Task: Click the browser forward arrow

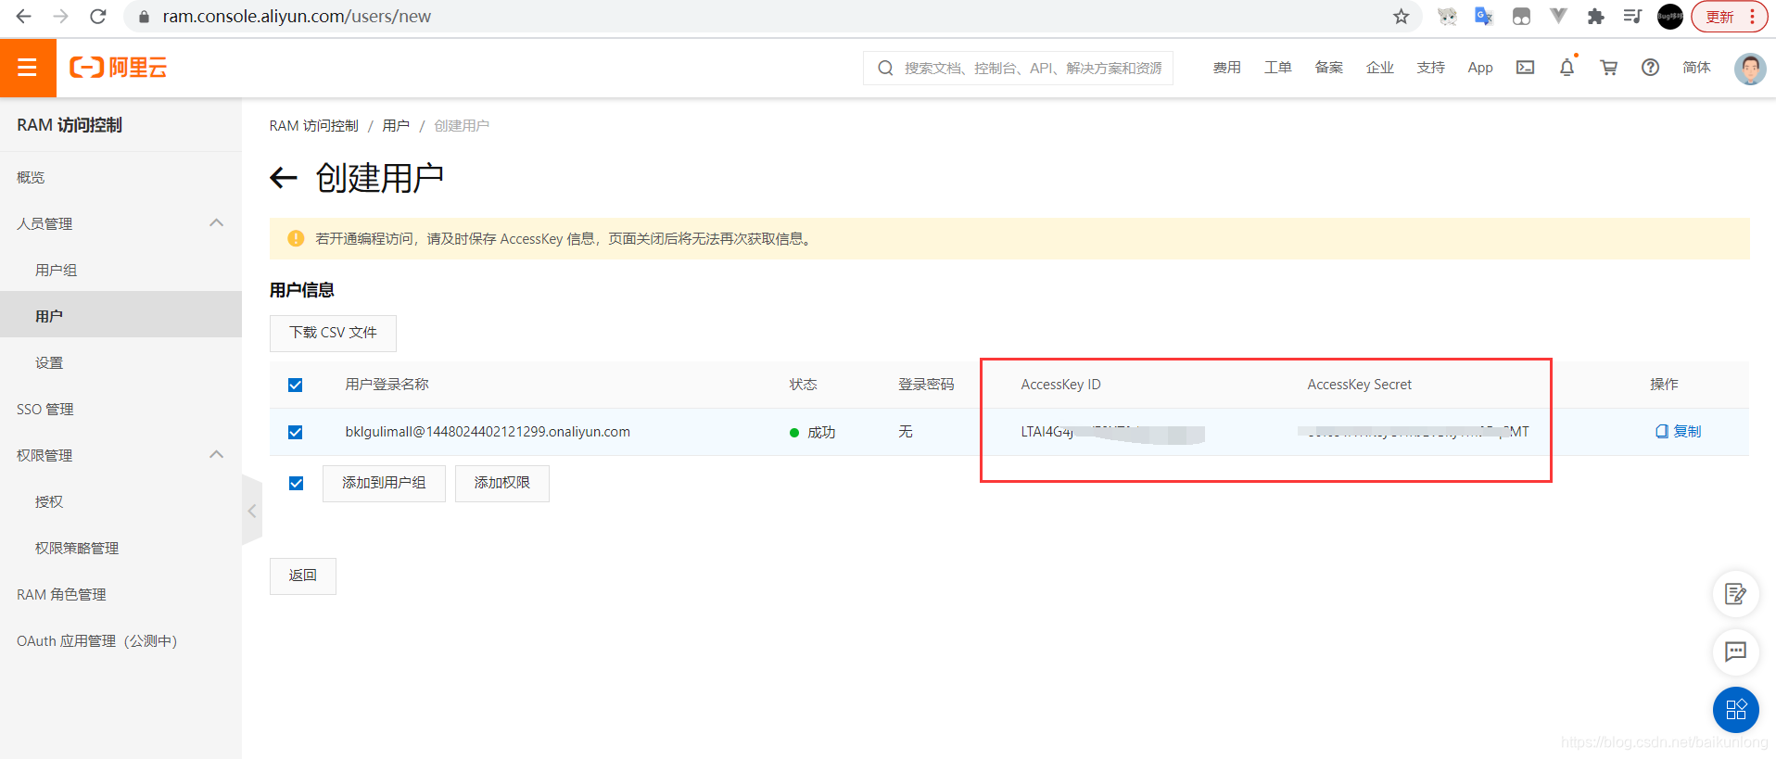Action: pyautogui.click(x=61, y=17)
